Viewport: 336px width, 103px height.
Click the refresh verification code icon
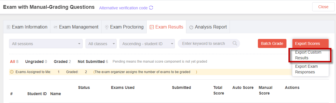pyautogui.click(x=151, y=8)
